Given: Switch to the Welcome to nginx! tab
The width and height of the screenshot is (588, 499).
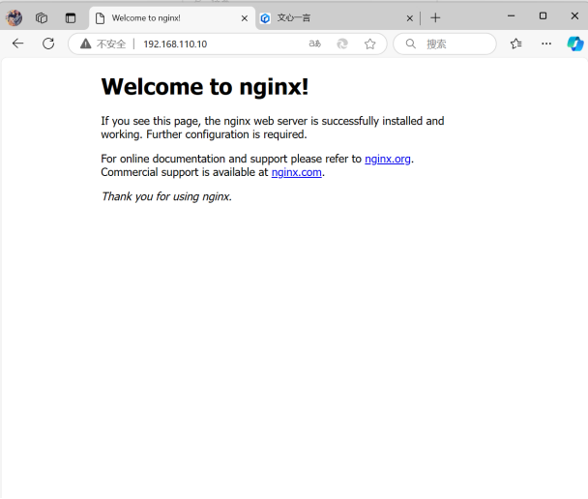Looking at the screenshot, I should click(172, 18).
